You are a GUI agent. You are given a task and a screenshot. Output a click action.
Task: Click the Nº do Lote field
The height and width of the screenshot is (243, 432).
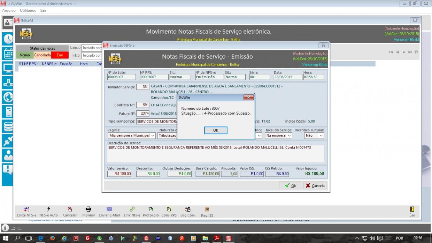tap(122, 77)
